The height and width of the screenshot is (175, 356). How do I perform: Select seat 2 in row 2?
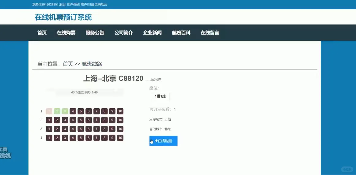click(x=57, y=120)
